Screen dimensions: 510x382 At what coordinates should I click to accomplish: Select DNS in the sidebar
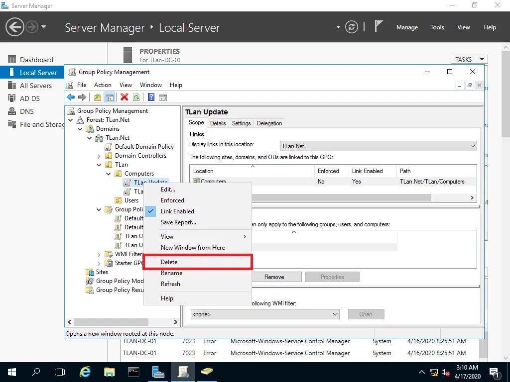[27, 111]
